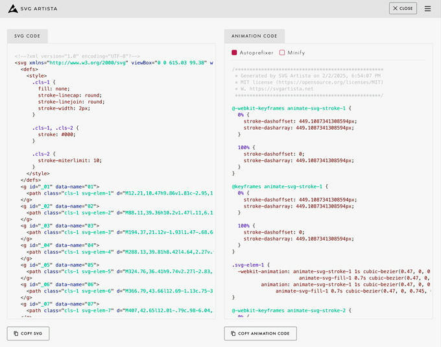This screenshot has height=347, width=441.
Task: Click the path svg-elem-2 line
Action: click(x=120, y=213)
